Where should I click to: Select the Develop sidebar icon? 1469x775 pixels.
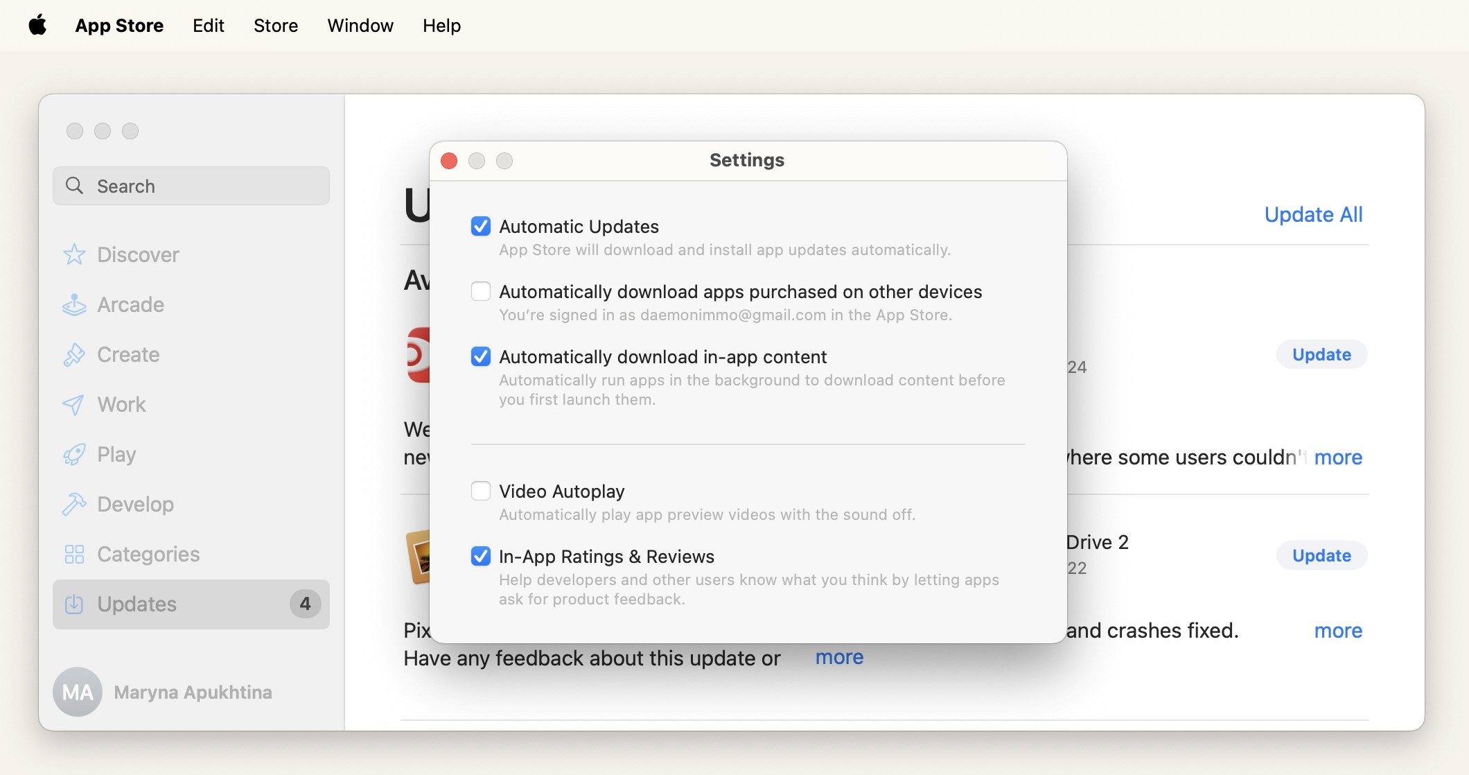76,504
